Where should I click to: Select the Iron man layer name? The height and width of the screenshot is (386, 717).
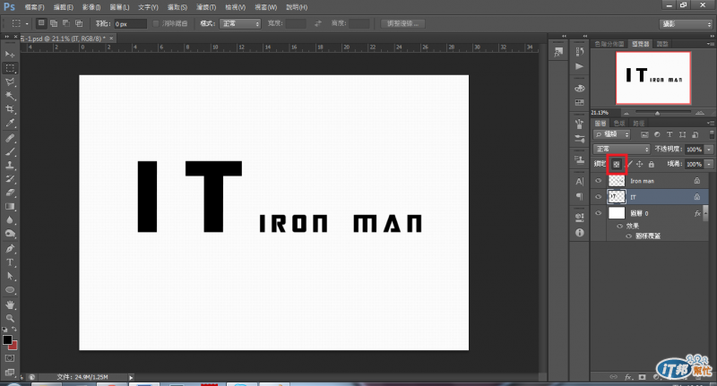[643, 180]
